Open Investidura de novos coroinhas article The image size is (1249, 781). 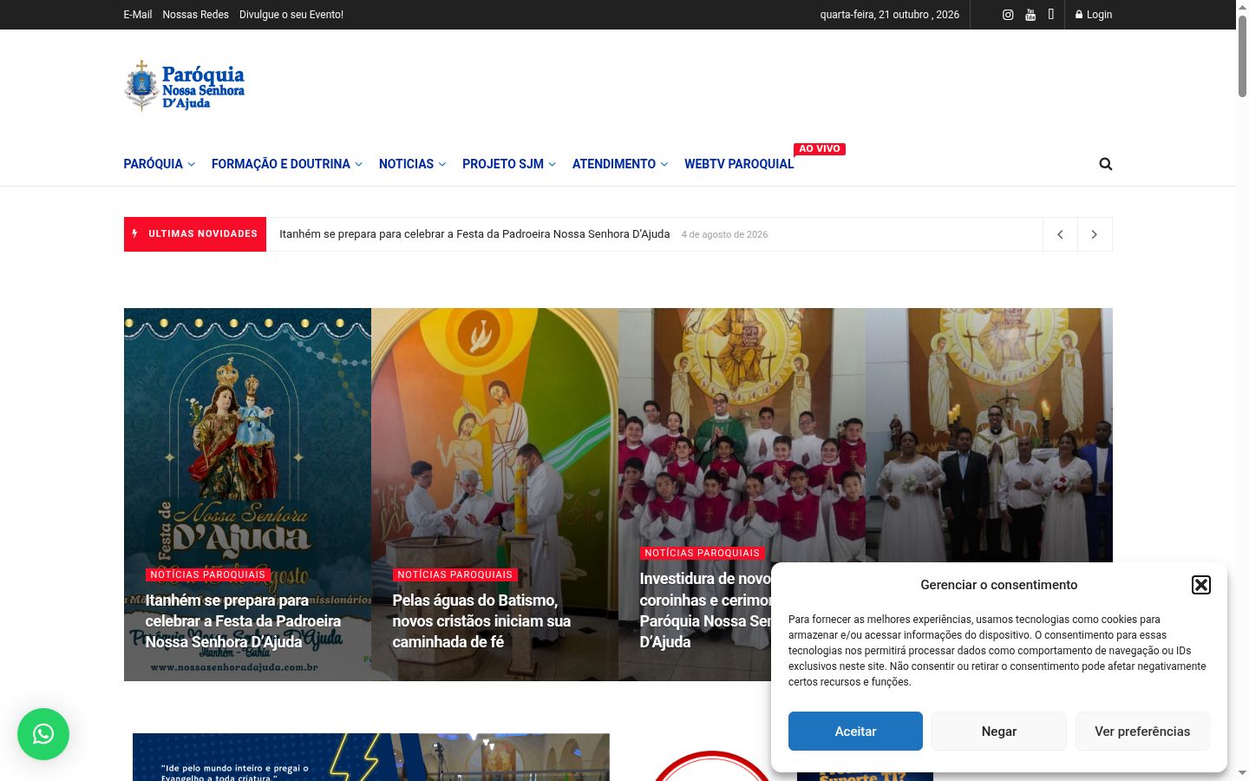705,610
